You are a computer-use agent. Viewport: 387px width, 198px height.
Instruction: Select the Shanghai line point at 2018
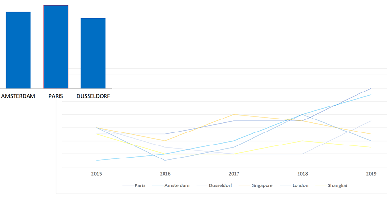[x=302, y=141]
